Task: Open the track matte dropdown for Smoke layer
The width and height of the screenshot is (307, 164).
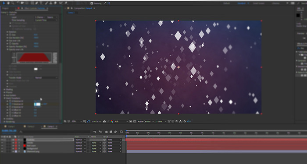Action: (96, 143)
